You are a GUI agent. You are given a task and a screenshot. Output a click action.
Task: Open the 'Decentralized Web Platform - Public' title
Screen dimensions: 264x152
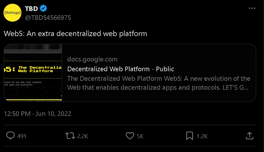coord(121,69)
